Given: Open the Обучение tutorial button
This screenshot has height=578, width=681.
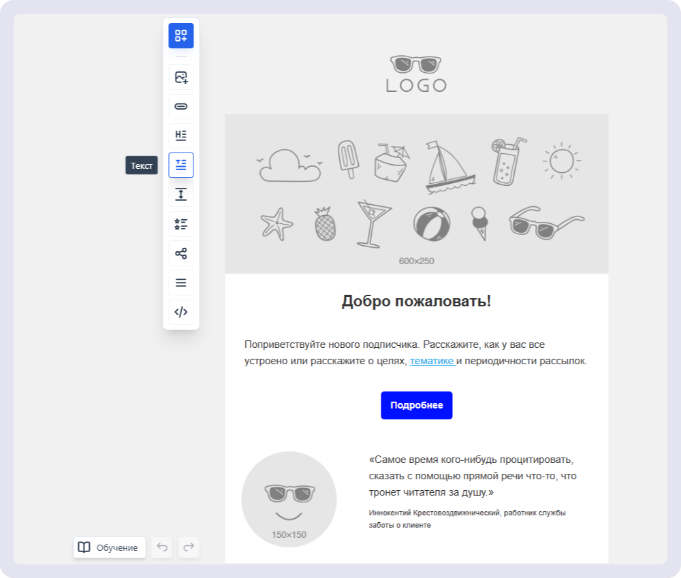Looking at the screenshot, I should tap(110, 547).
